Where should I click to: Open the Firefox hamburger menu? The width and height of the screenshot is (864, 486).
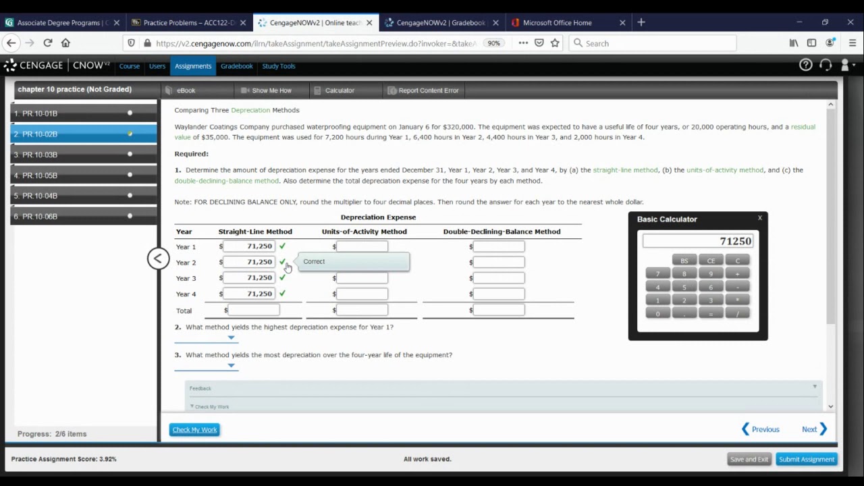[853, 43]
